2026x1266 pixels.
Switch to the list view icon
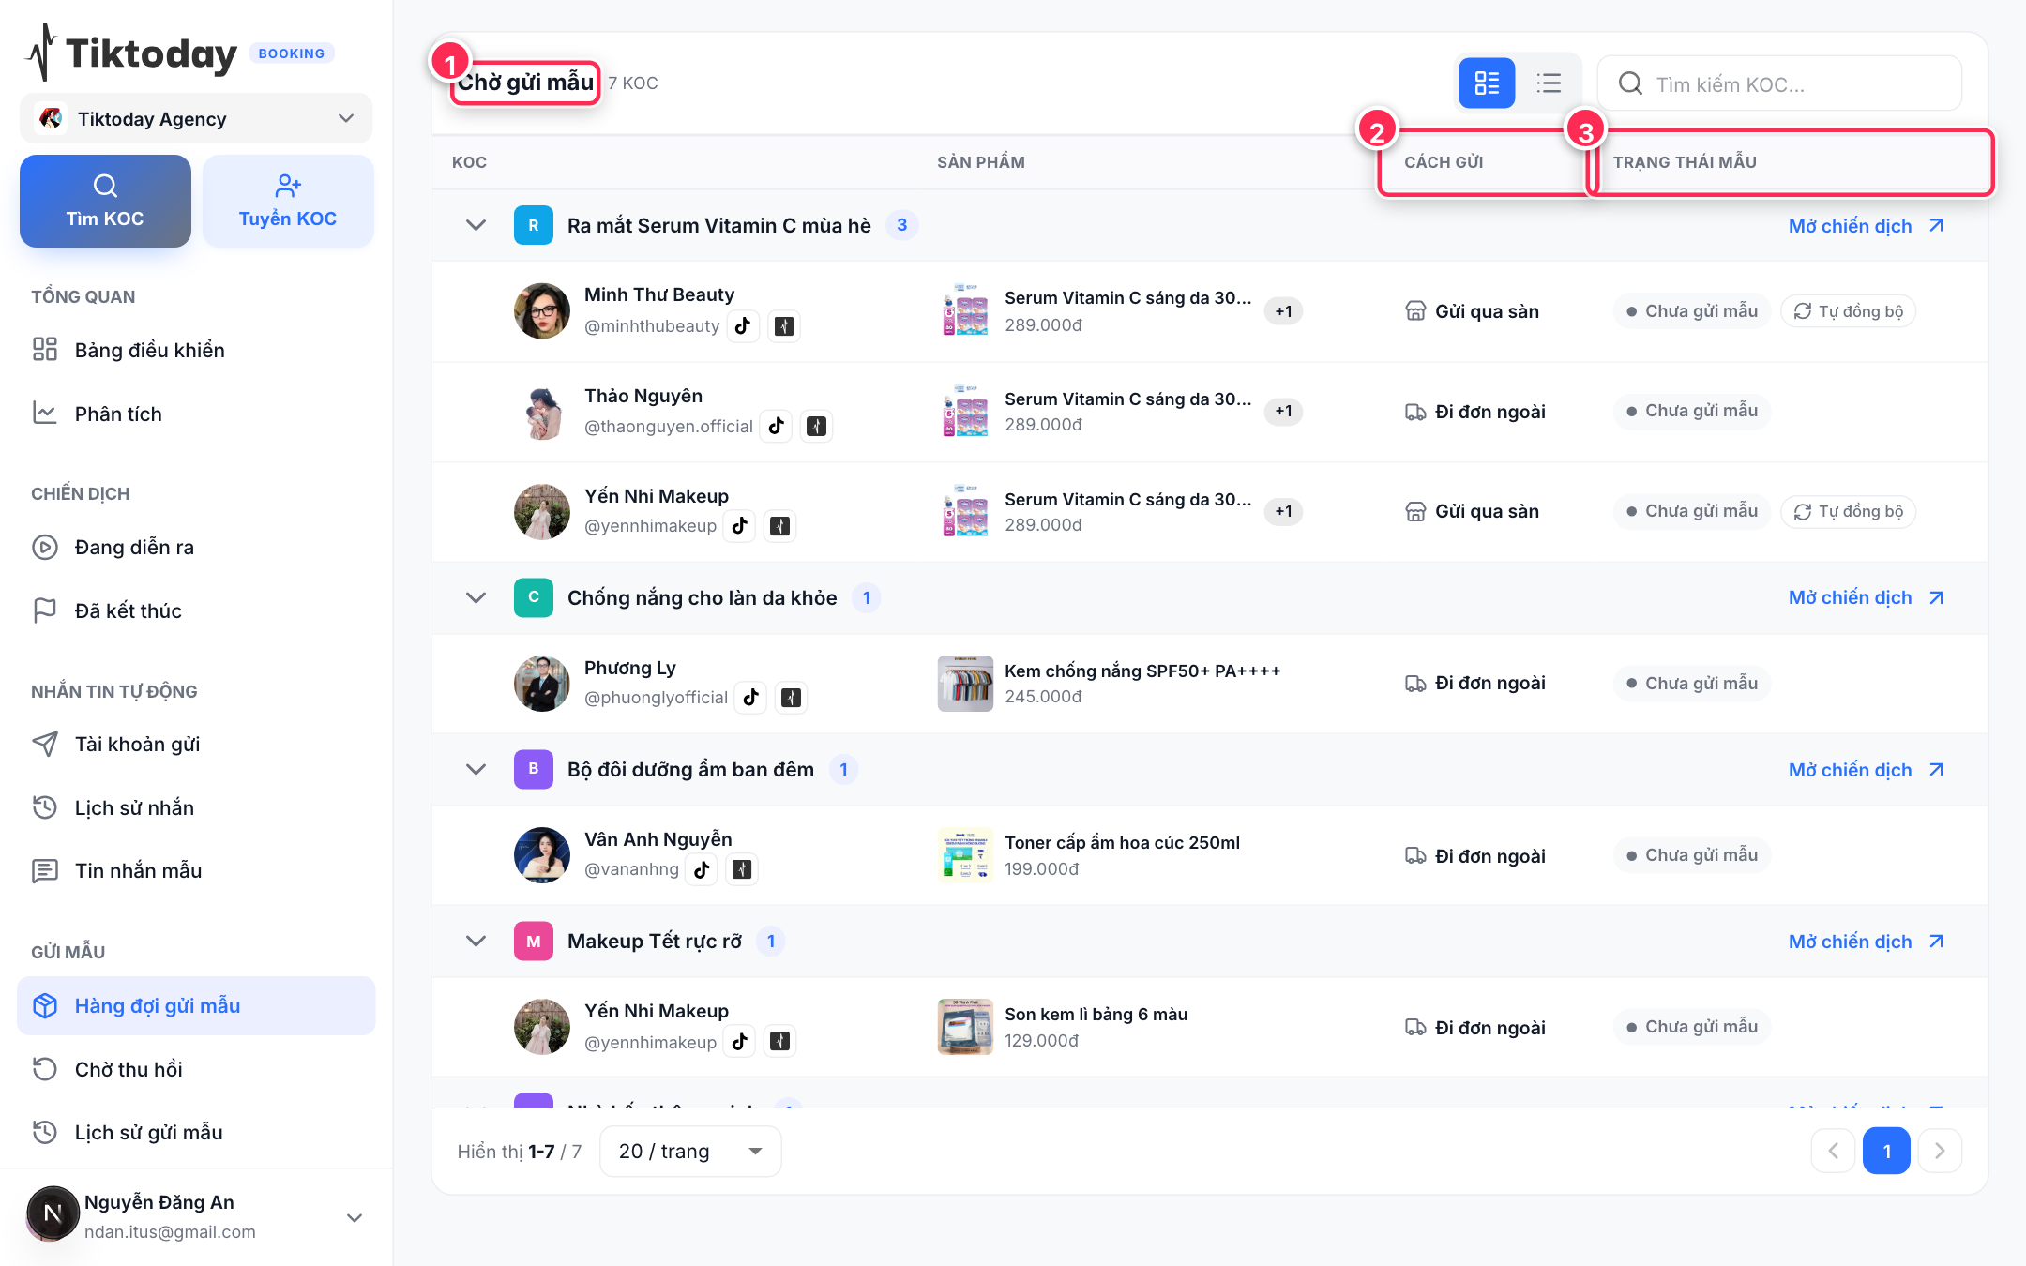(x=1549, y=83)
